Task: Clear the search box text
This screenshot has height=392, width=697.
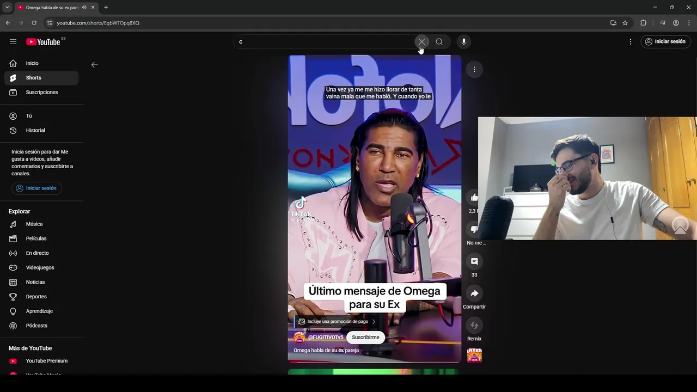Action: tap(421, 41)
